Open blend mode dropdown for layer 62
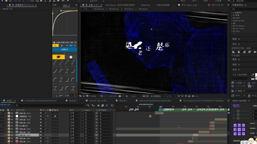Image resolution: width=257 pixels, height=144 pixels. pyautogui.click(x=75, y=126)
